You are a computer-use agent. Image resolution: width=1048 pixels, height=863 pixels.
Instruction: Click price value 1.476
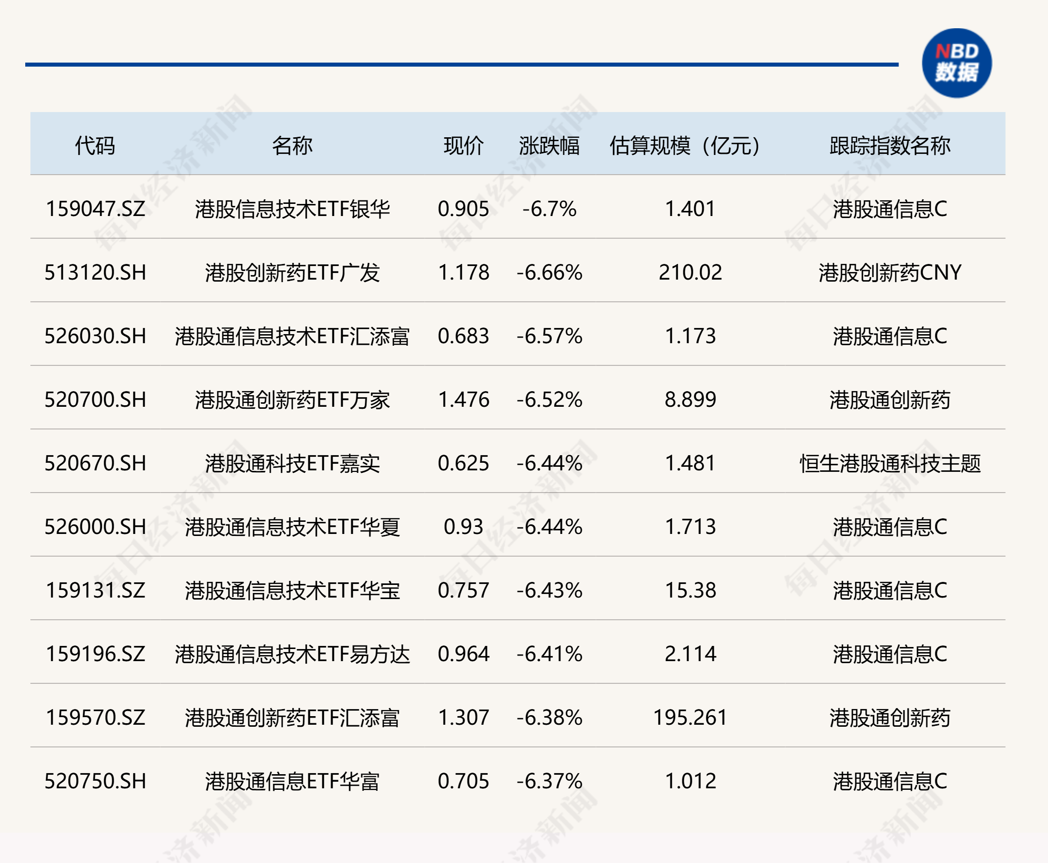click(463, 400)
